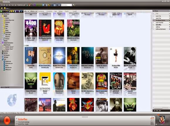Select the Amazon album cover

pos(73,28)
